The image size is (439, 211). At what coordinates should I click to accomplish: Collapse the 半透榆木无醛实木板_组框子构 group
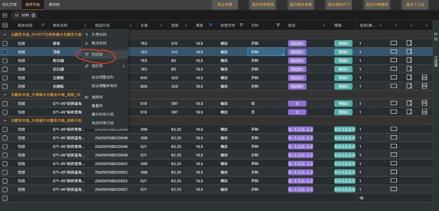click(x=5, y=120)
